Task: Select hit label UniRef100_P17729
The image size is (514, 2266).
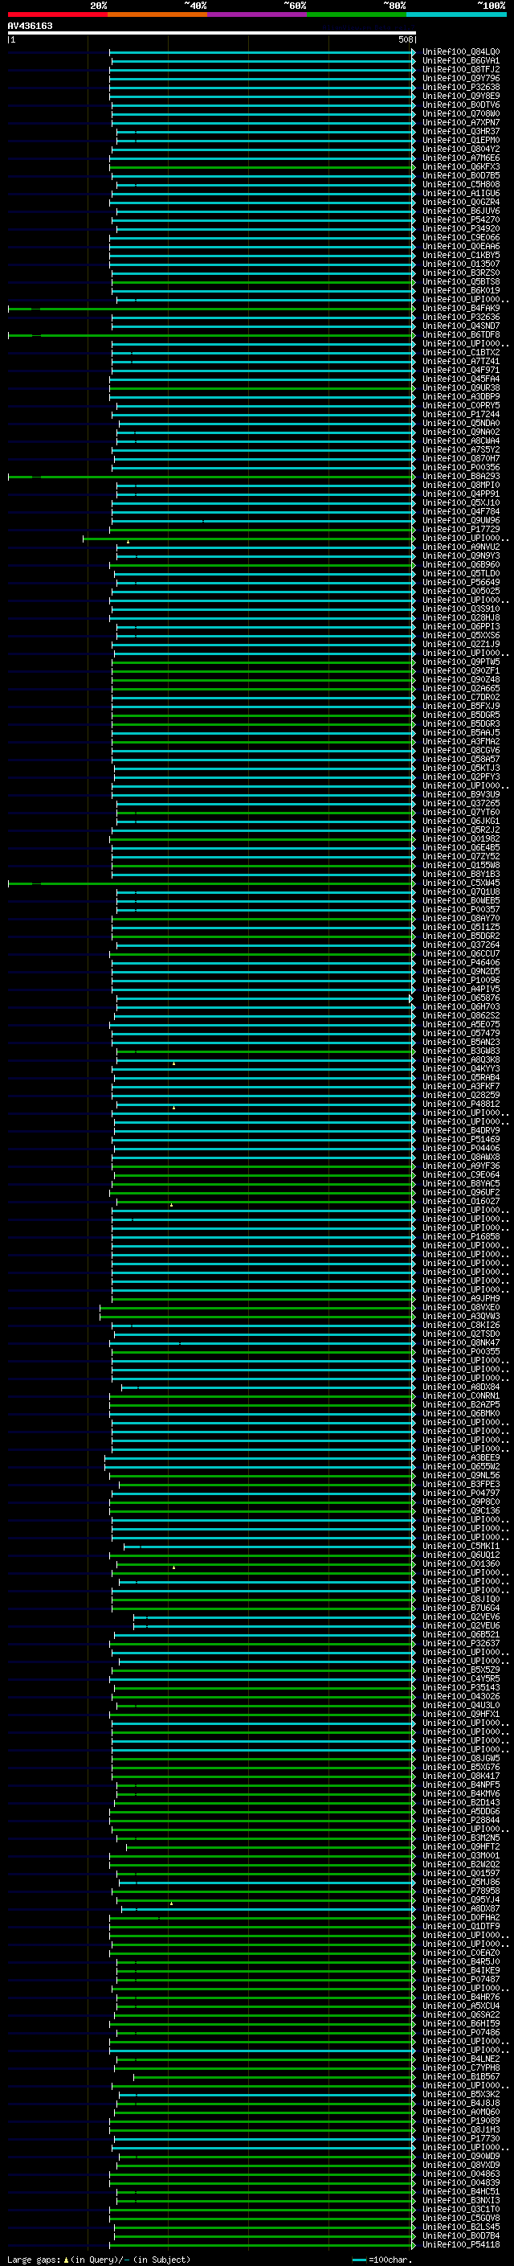Action: (460, 530)
